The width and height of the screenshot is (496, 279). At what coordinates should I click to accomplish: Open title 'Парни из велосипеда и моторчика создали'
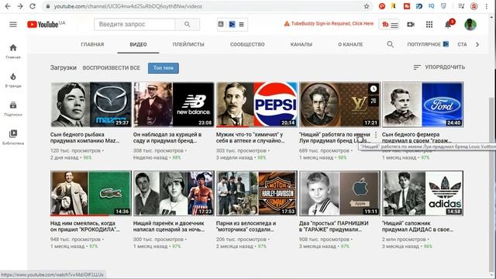246,226
